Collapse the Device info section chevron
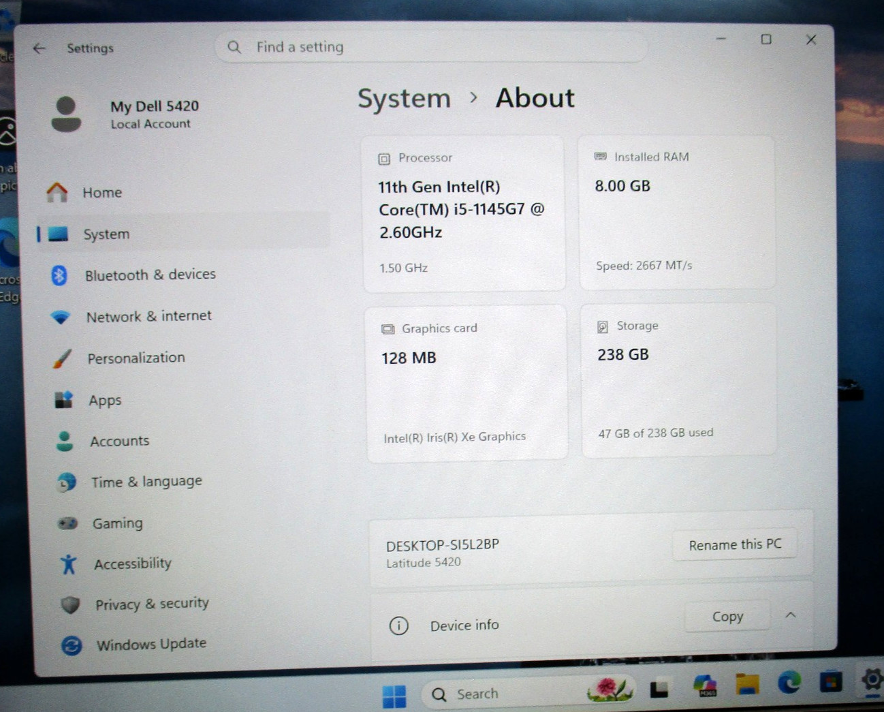Viewport: 884px width, 712px height. [x=791, y=615]
